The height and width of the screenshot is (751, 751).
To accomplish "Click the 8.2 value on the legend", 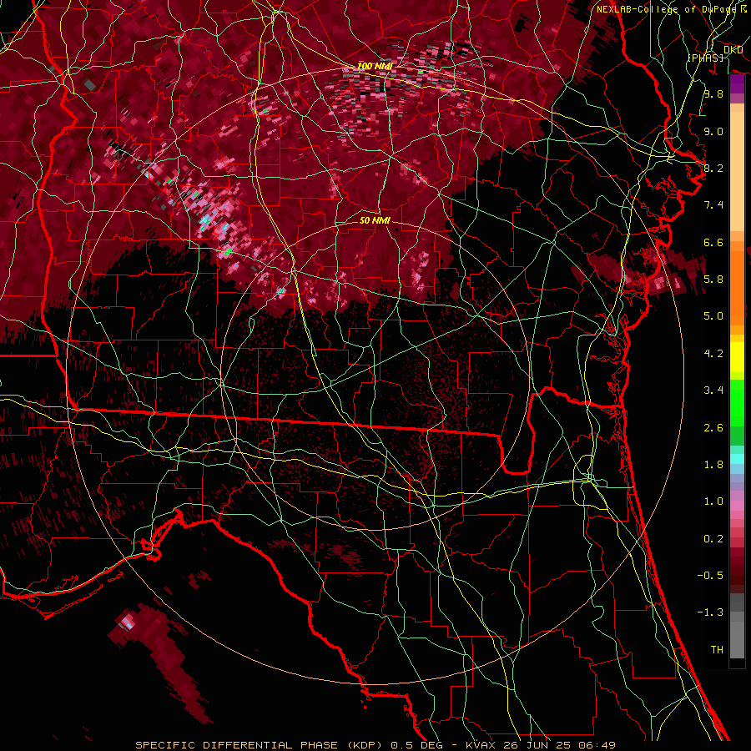I will tap(713, 168).
